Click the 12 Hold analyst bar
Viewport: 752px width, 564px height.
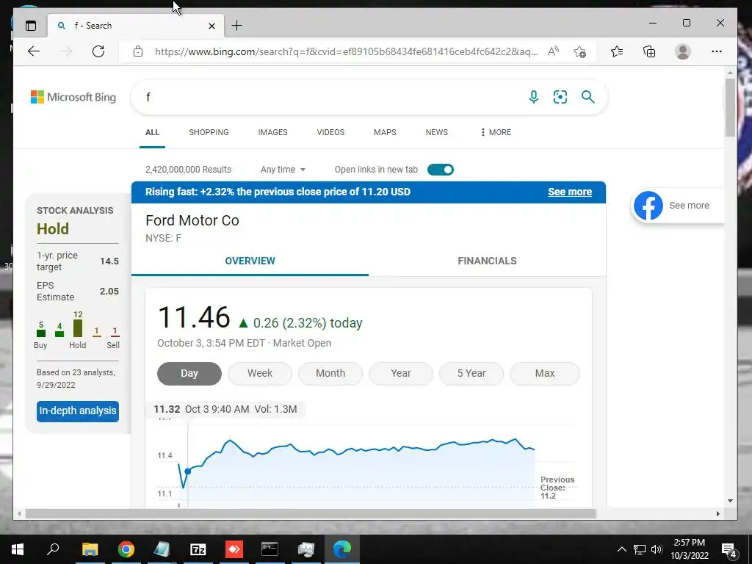78,328
